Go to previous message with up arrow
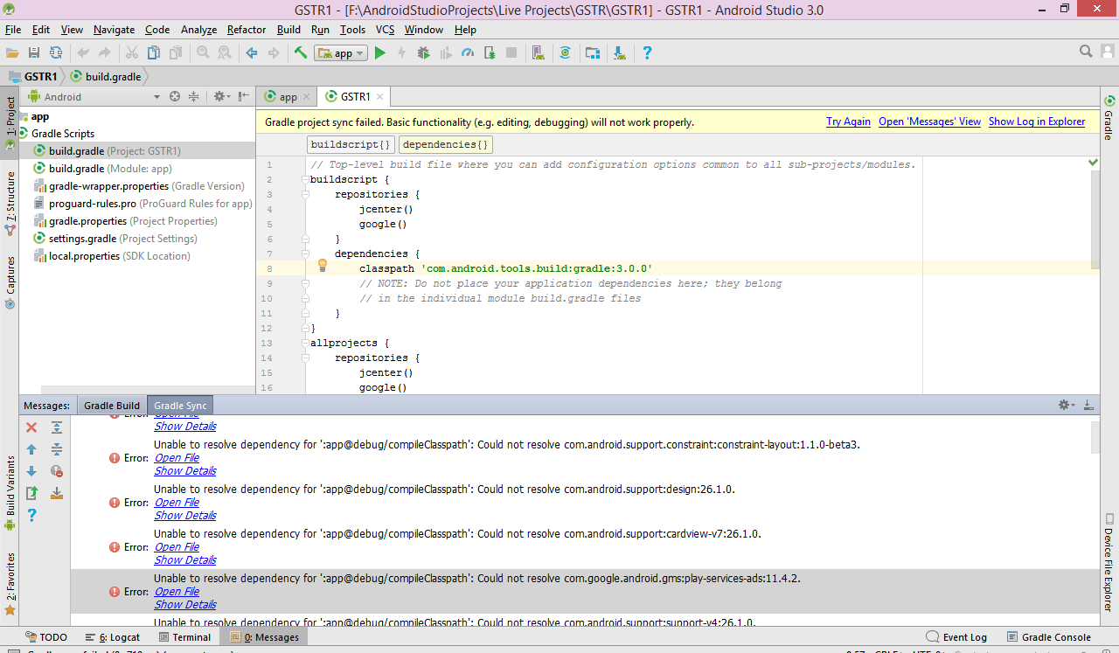The image size is (1119, 653). tap(31, 449)
